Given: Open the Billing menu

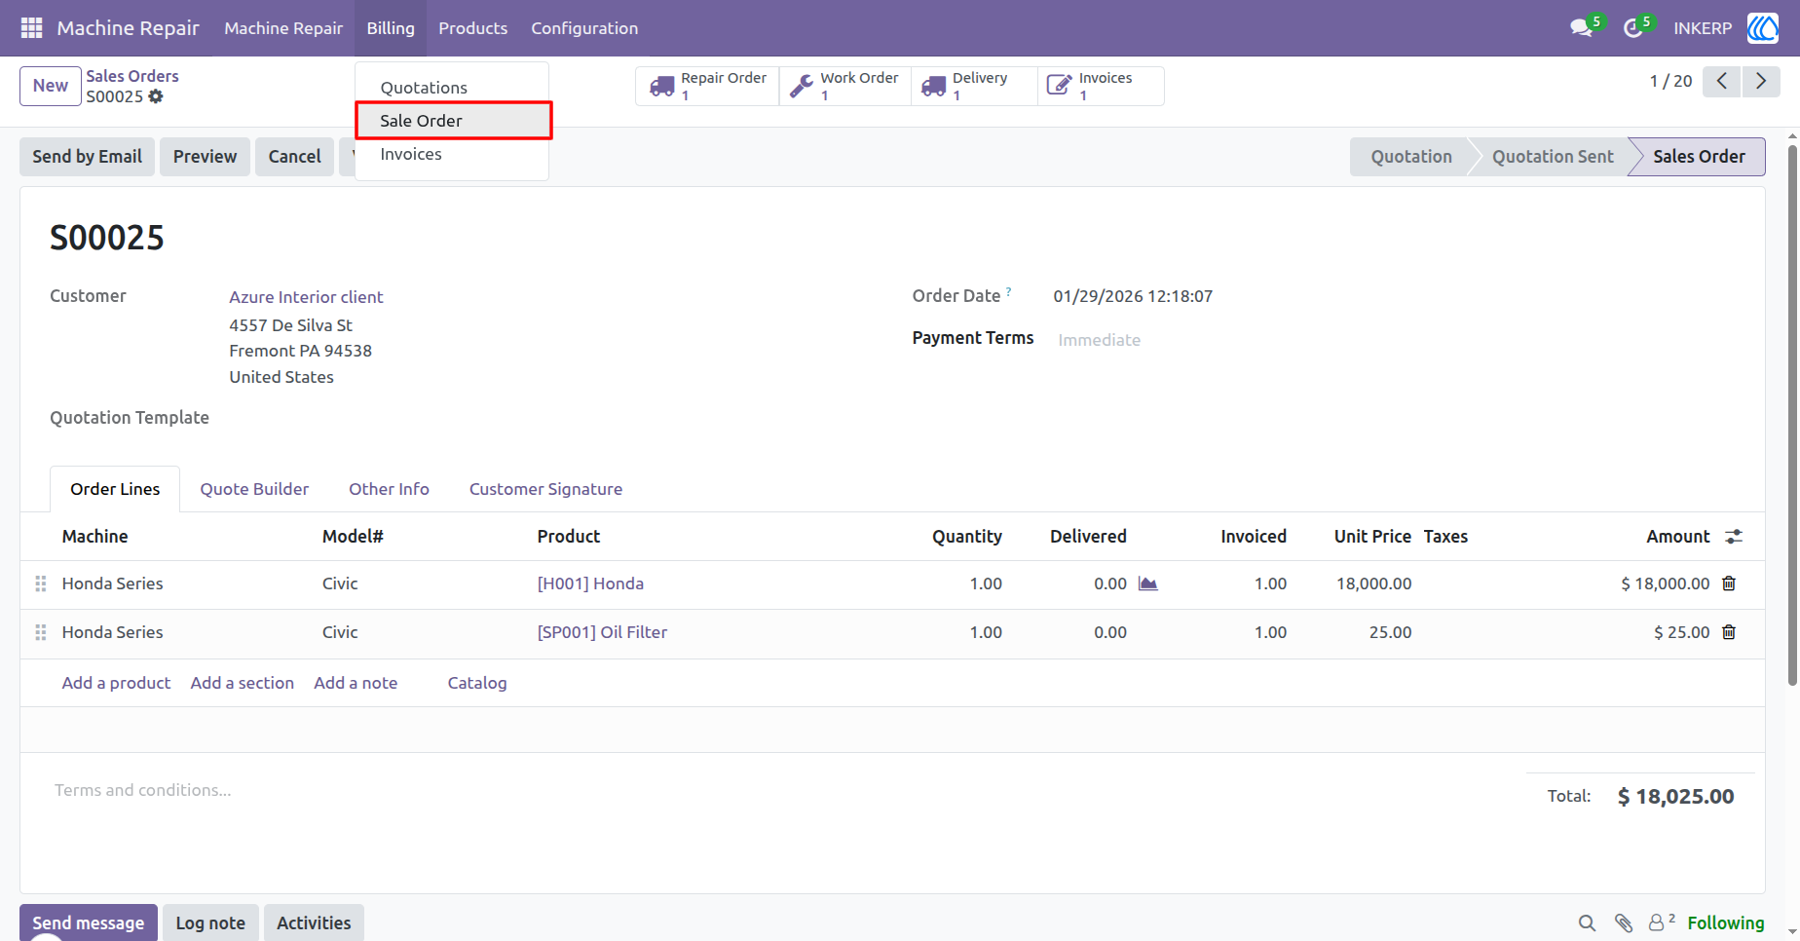Looking at the screenshot, I should (x=391, y=28).
